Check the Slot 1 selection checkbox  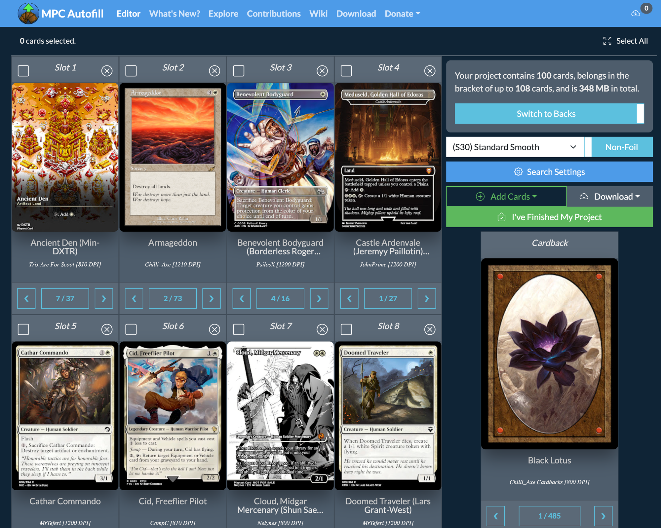[23, 71]
